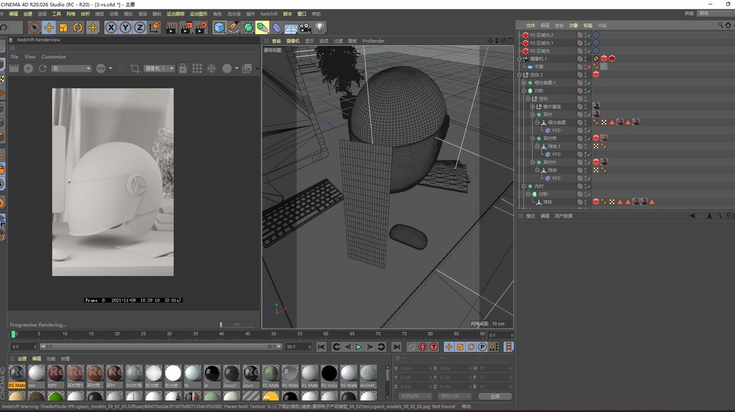Viewport: 735px width, 412px height.
Task: Click undo arrow in top toolbar
Action: pyautogui.click(x=3, y=27)
